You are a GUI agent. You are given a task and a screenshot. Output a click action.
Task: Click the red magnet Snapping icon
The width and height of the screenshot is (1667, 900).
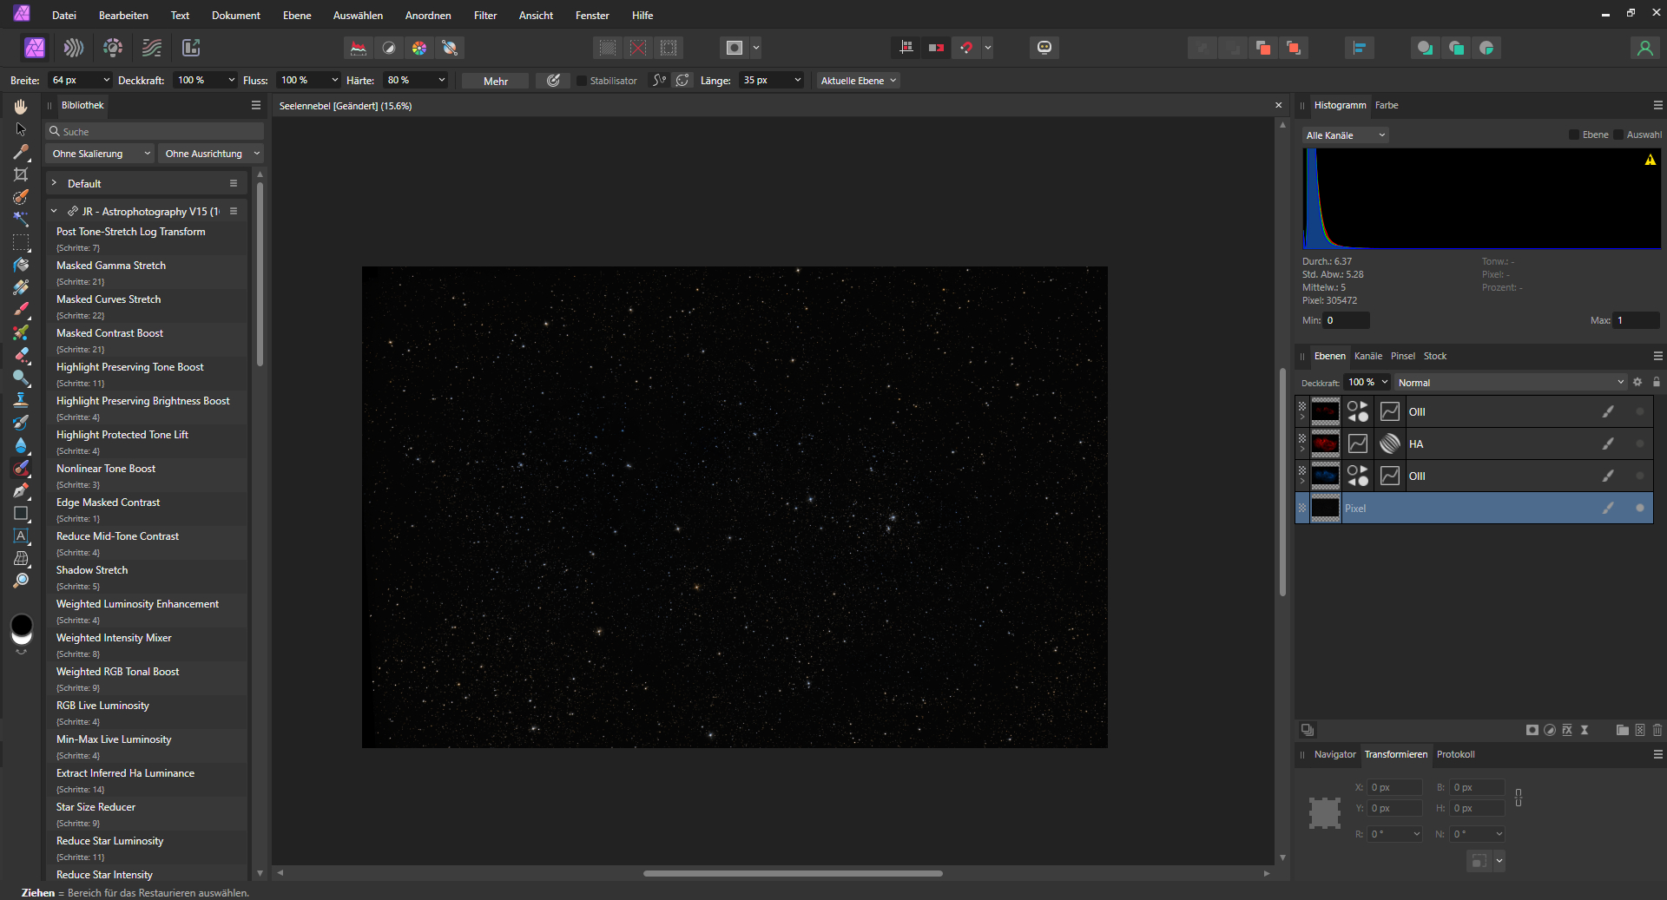click(966, 48)
